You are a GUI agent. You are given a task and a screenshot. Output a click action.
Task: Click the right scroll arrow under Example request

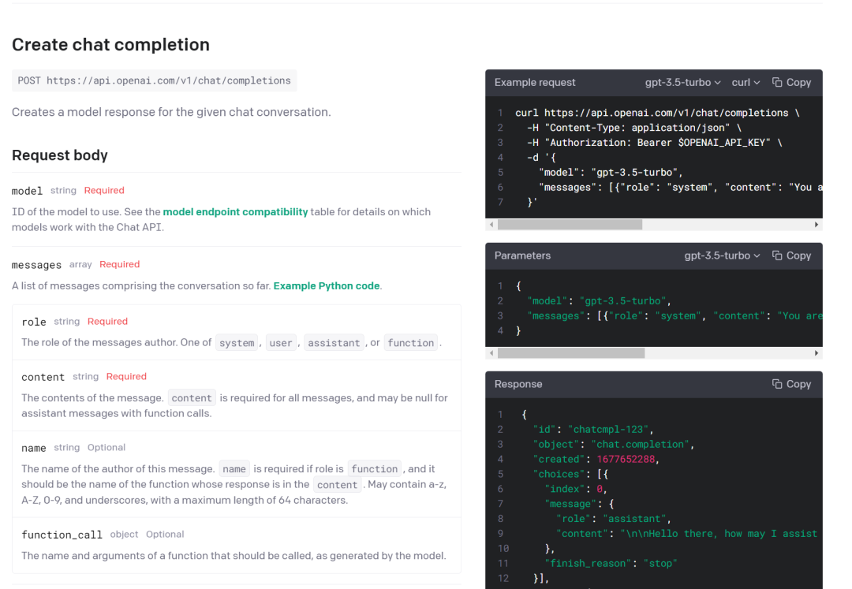coord(816,225)
